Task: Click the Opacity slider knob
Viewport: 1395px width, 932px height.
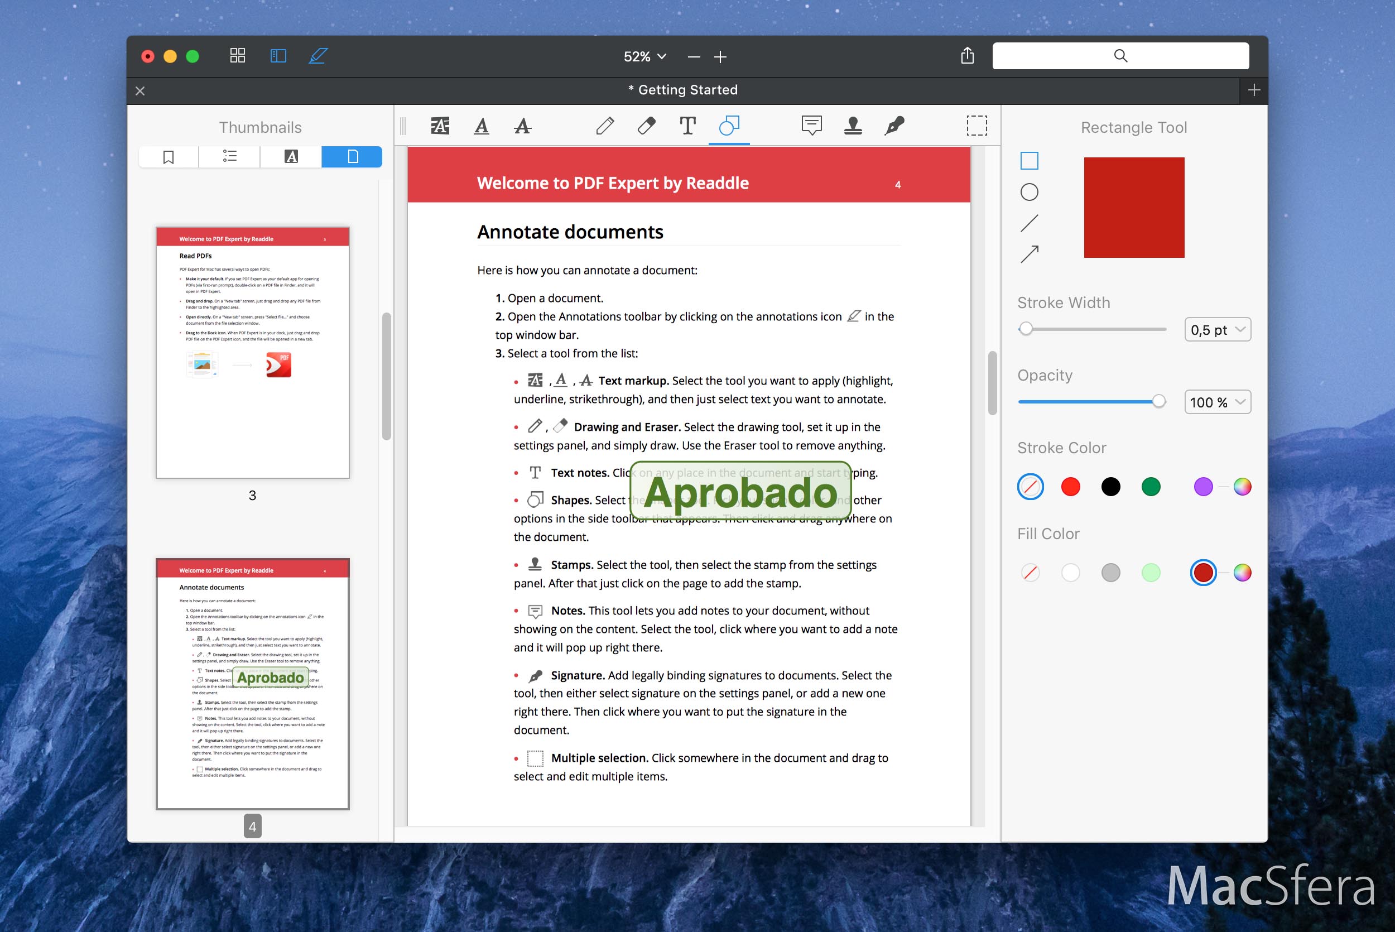Action: (x=1158, y=401)
